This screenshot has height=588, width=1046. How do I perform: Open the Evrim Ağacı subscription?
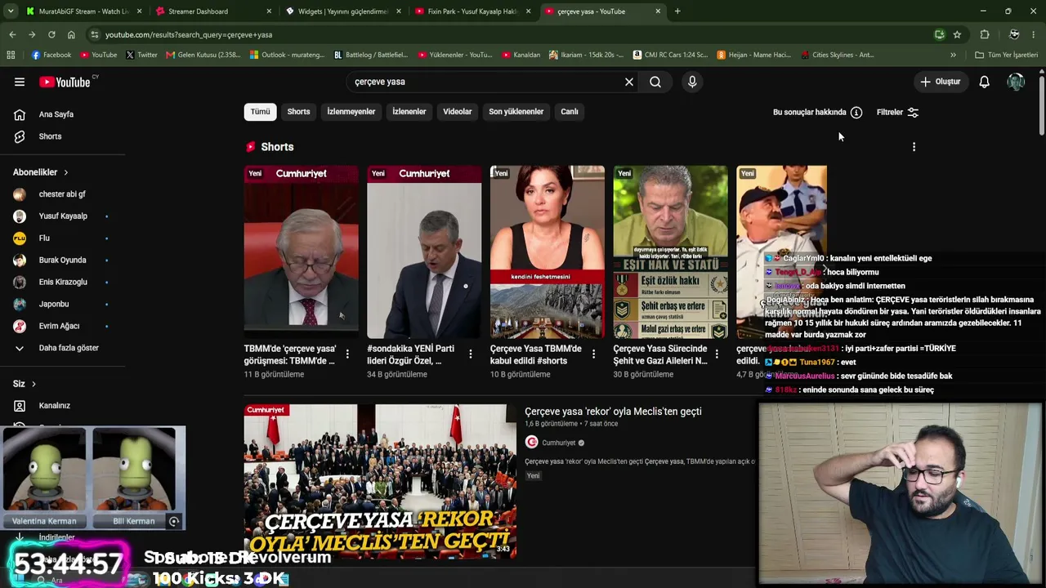pyautogui.click(x=59, y=327)
